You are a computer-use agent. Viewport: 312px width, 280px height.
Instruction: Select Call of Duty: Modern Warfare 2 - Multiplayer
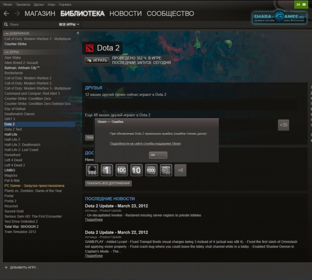pyautogui.click(x=37, y=39)
